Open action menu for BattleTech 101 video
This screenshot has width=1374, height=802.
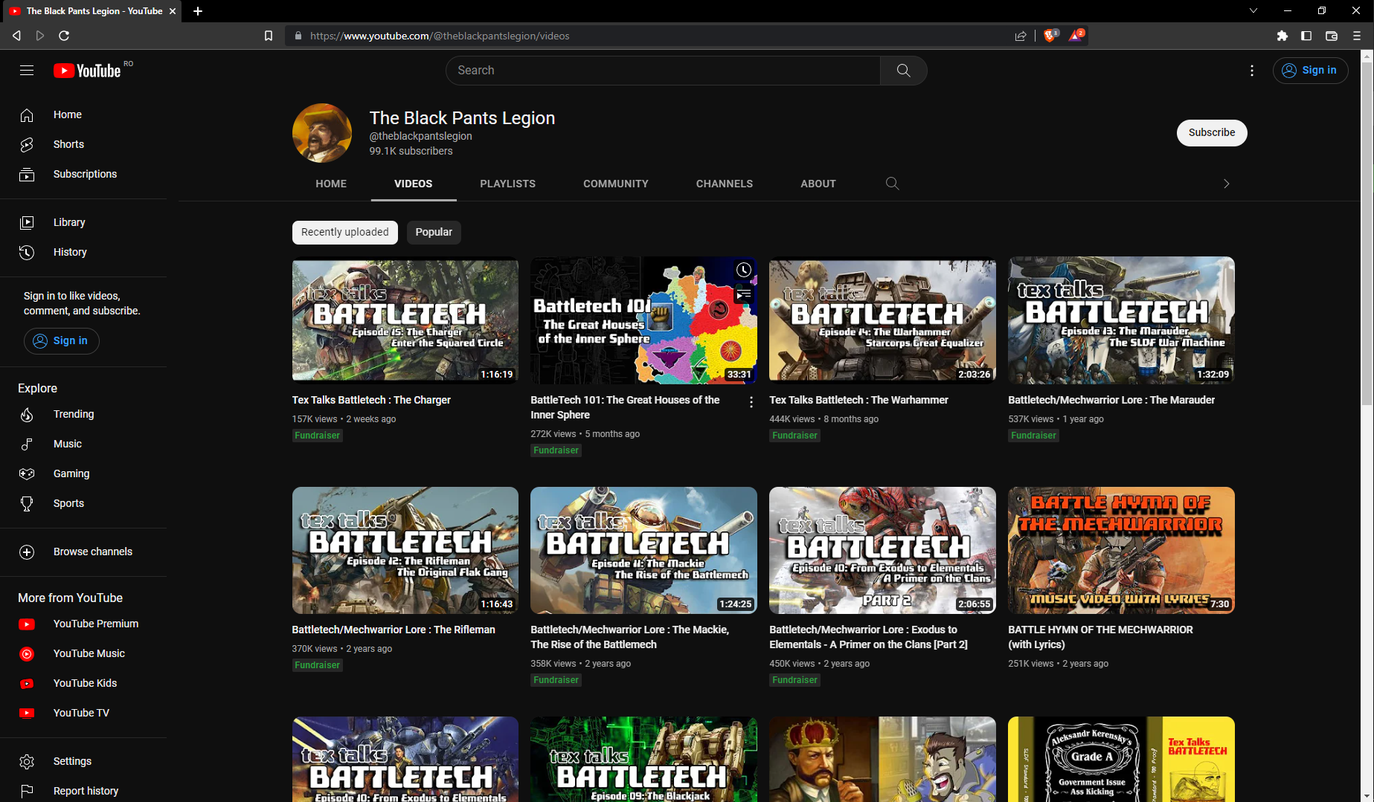[x=751, y=402]
